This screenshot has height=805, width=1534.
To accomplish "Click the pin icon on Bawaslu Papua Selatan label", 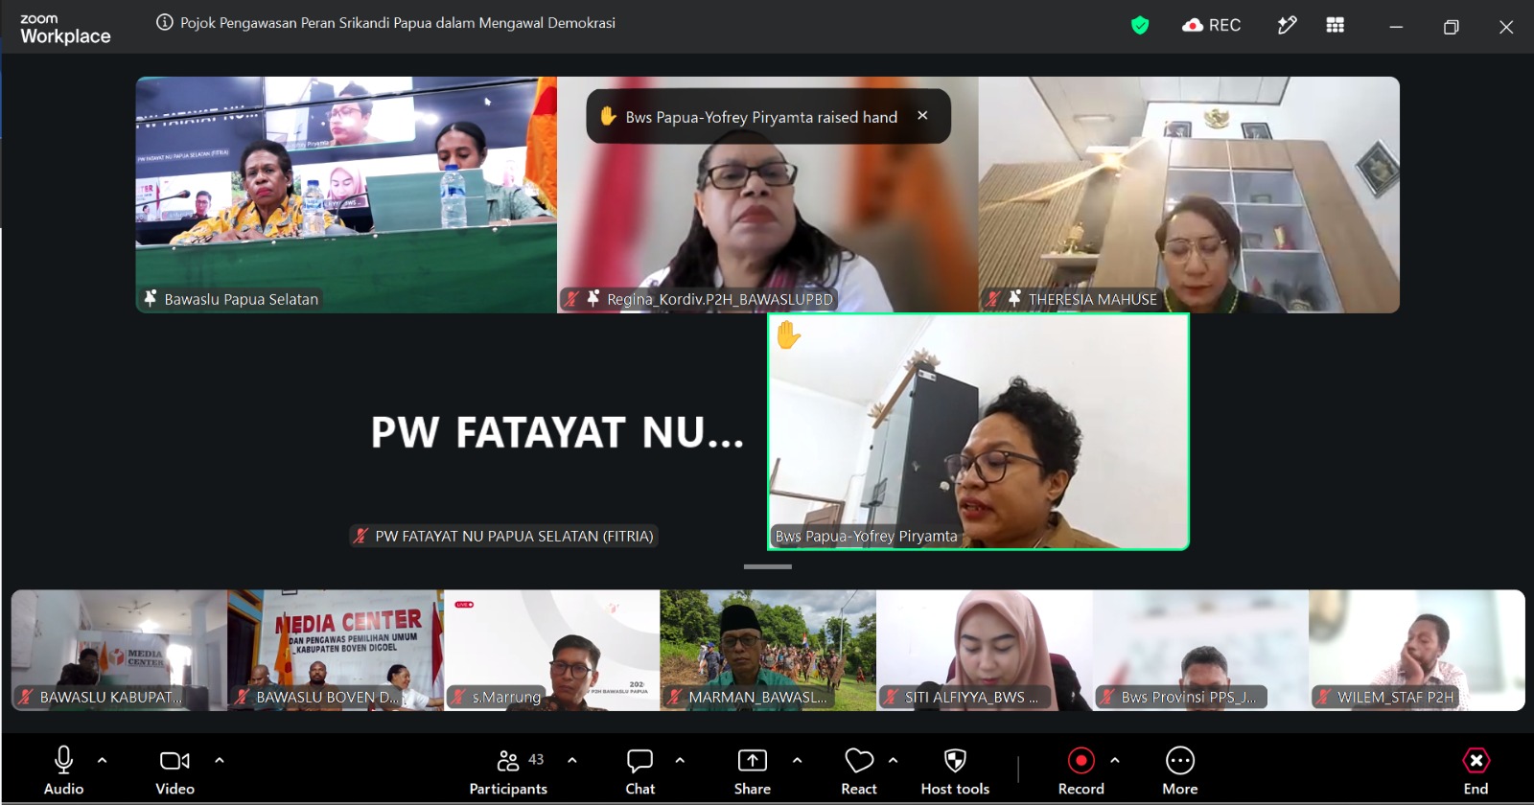I will click(x=151, y=298).
